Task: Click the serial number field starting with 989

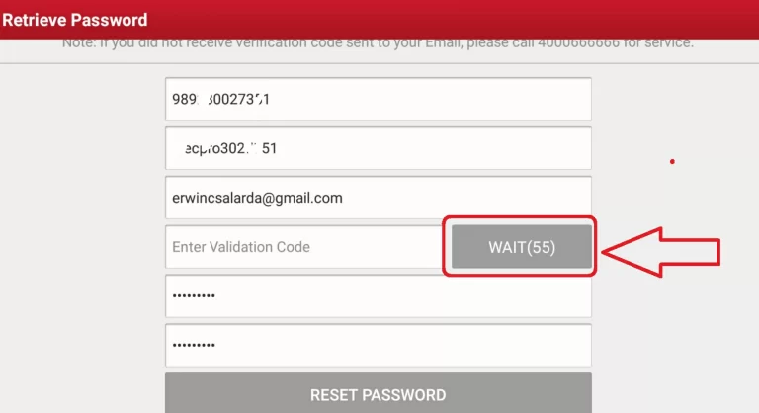Action: pyautogui.click(x=379, y=99)
